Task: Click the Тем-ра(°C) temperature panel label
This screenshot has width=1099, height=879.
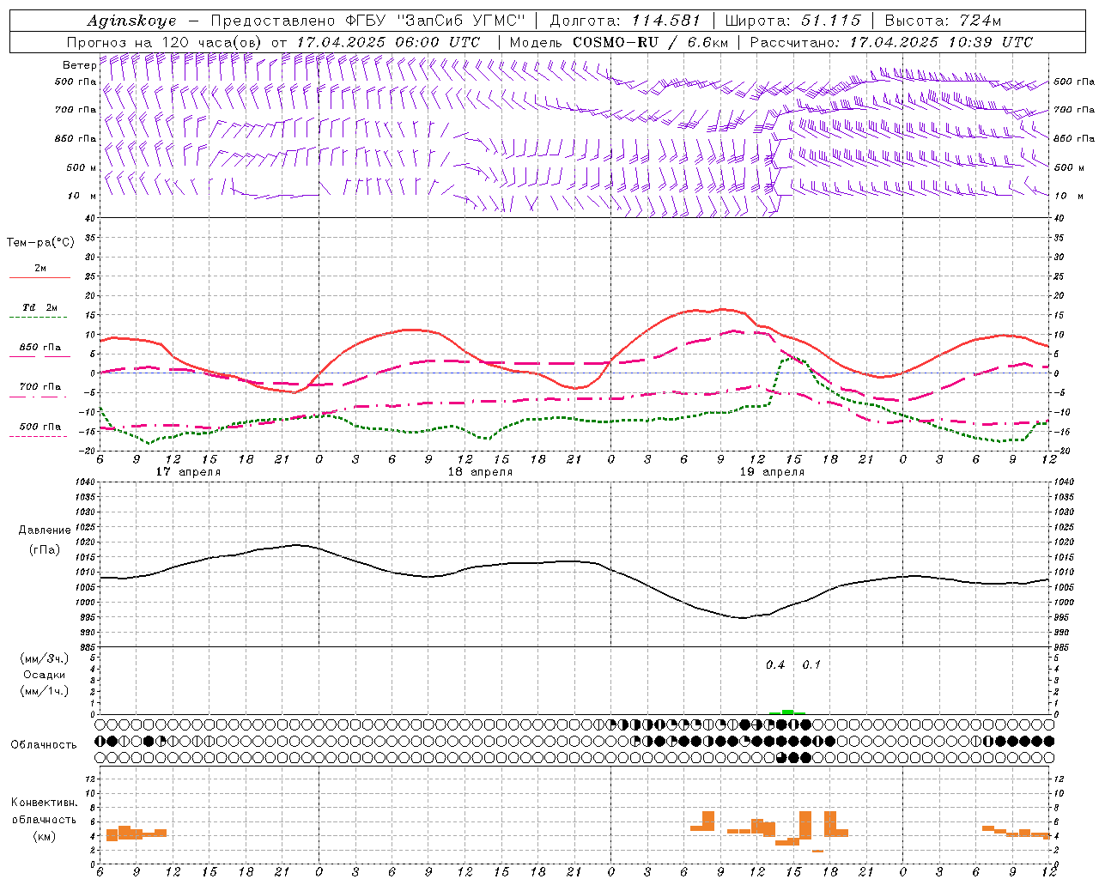Action: [40, 243]
